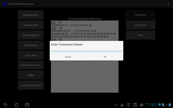
Task: Tap the Begin Session button
Action: point(31,15)
